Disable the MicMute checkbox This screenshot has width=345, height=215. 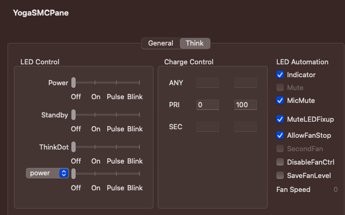click(280, 100)
